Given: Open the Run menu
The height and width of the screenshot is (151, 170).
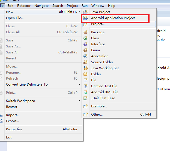Looking at the screenshot, I should point(85,6).
